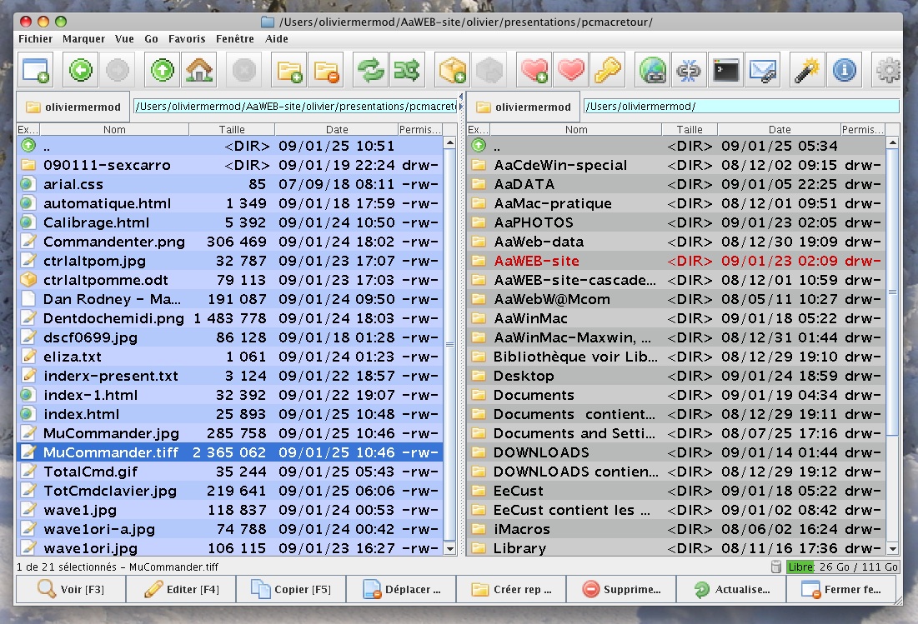The width and height of the screenshot is (918, 624).
Task: Click the key credentials icon
Action: [x=608, y=71]
